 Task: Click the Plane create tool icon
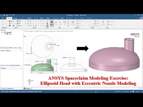pyautogui.click(x=86, y=21)
